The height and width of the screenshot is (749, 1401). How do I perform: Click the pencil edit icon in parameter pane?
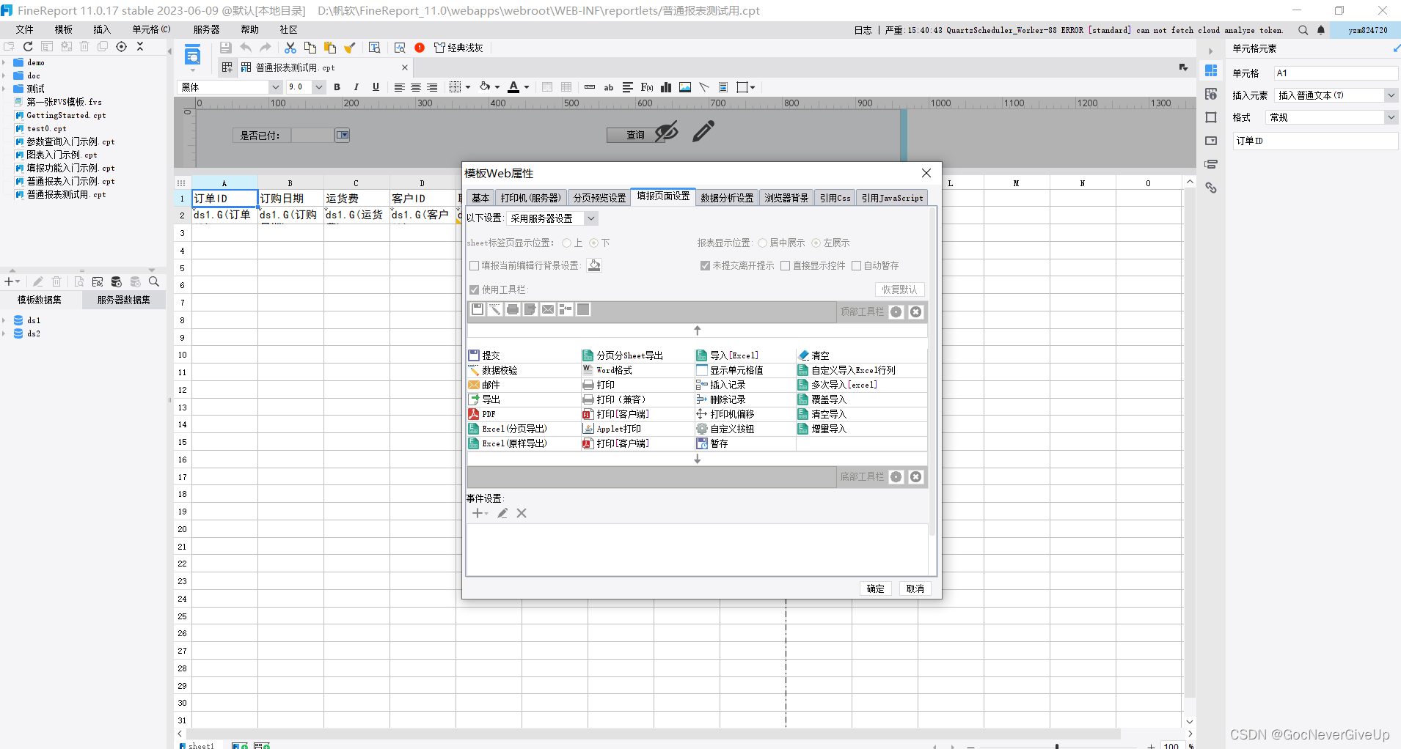pos(703,131)
